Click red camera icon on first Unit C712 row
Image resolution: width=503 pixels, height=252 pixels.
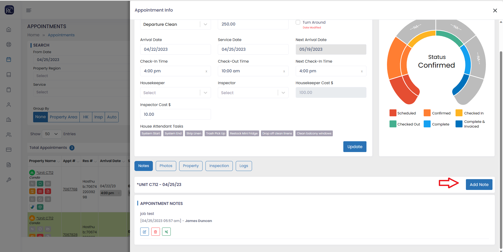[40, 191]
